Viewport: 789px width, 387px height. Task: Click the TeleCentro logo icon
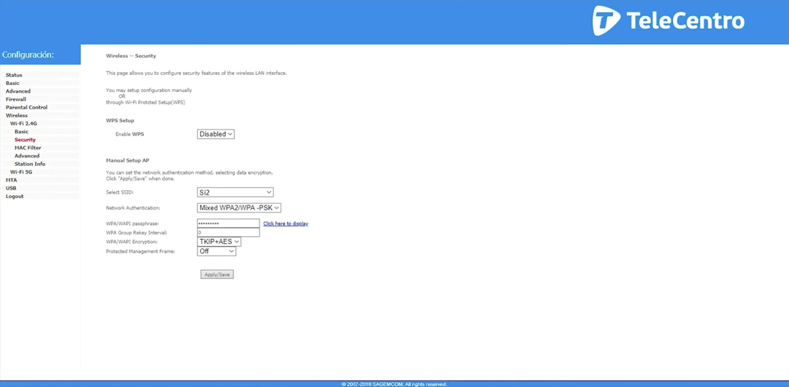point(606,21)
